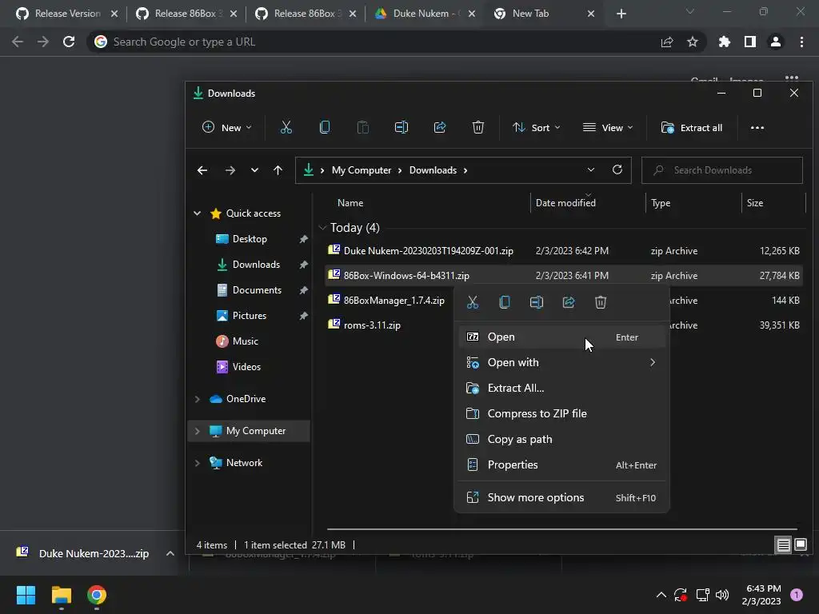Viewport: 819px width, 614px height.
Task: Expand the Network tree node
Action: click(x=198, y=463)
